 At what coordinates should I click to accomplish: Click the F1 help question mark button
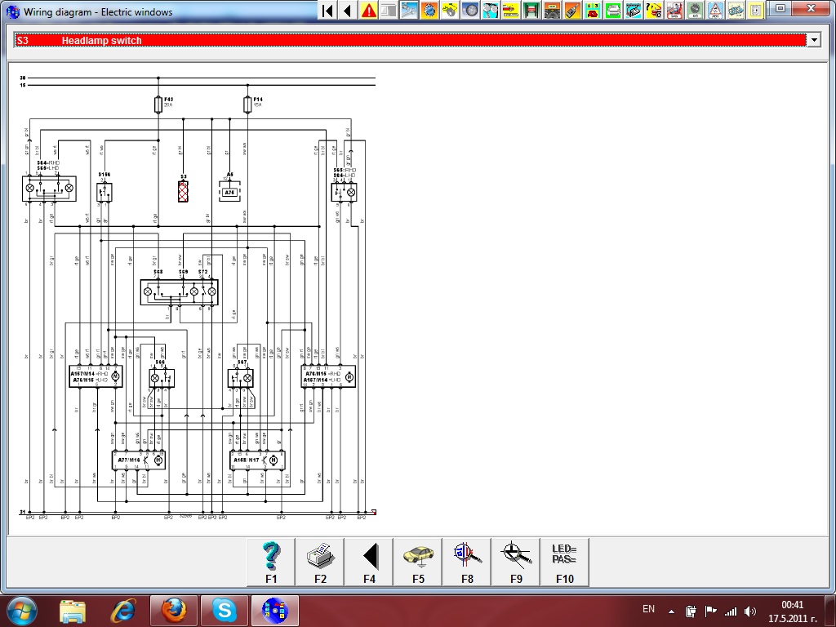tap(271, 562)
